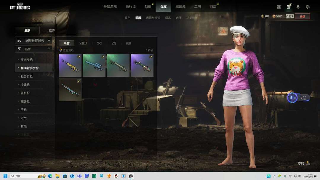320x180 pixels.
Task: Click the BP coin icon showing 5,093
Action: coord(274,16)
